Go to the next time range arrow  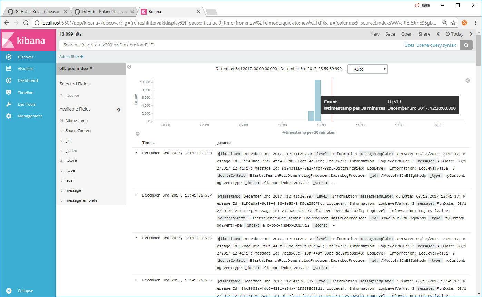(471, 34)
